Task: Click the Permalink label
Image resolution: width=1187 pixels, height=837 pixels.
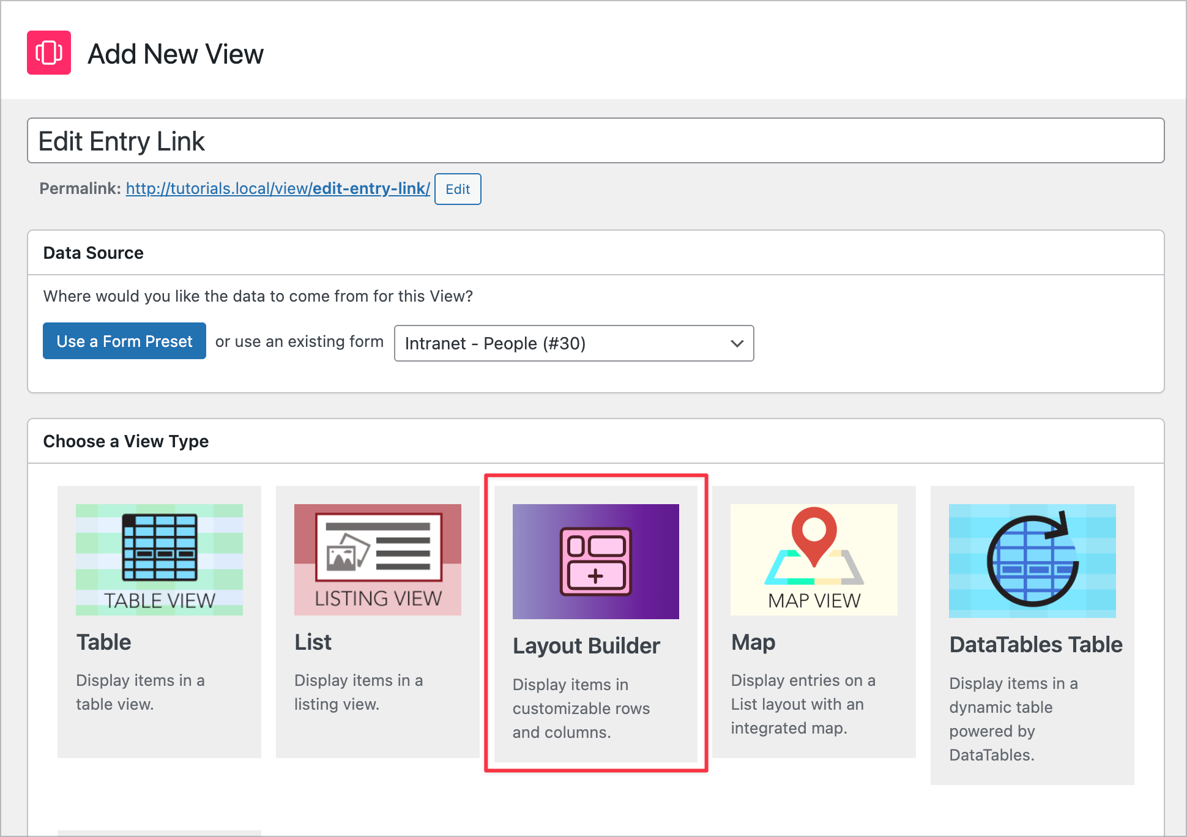Action: tap(80, 188)
